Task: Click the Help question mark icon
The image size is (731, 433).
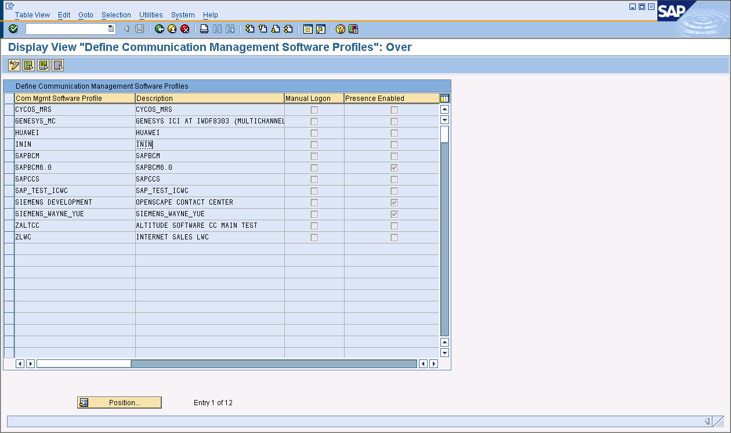Action: (339, 29)
